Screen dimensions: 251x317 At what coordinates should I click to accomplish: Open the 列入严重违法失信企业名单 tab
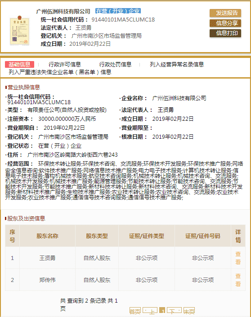[60, 72]
